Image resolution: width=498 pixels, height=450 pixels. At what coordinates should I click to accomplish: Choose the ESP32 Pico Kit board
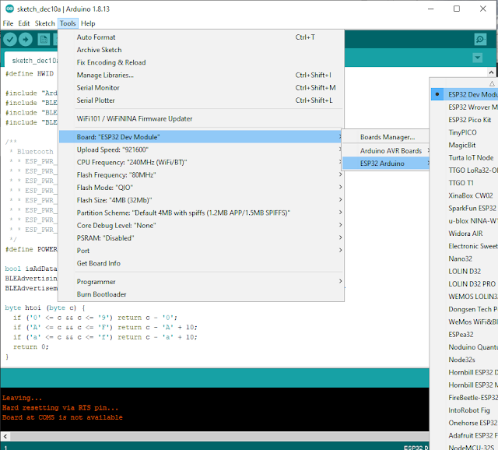(x=465, y=120)
